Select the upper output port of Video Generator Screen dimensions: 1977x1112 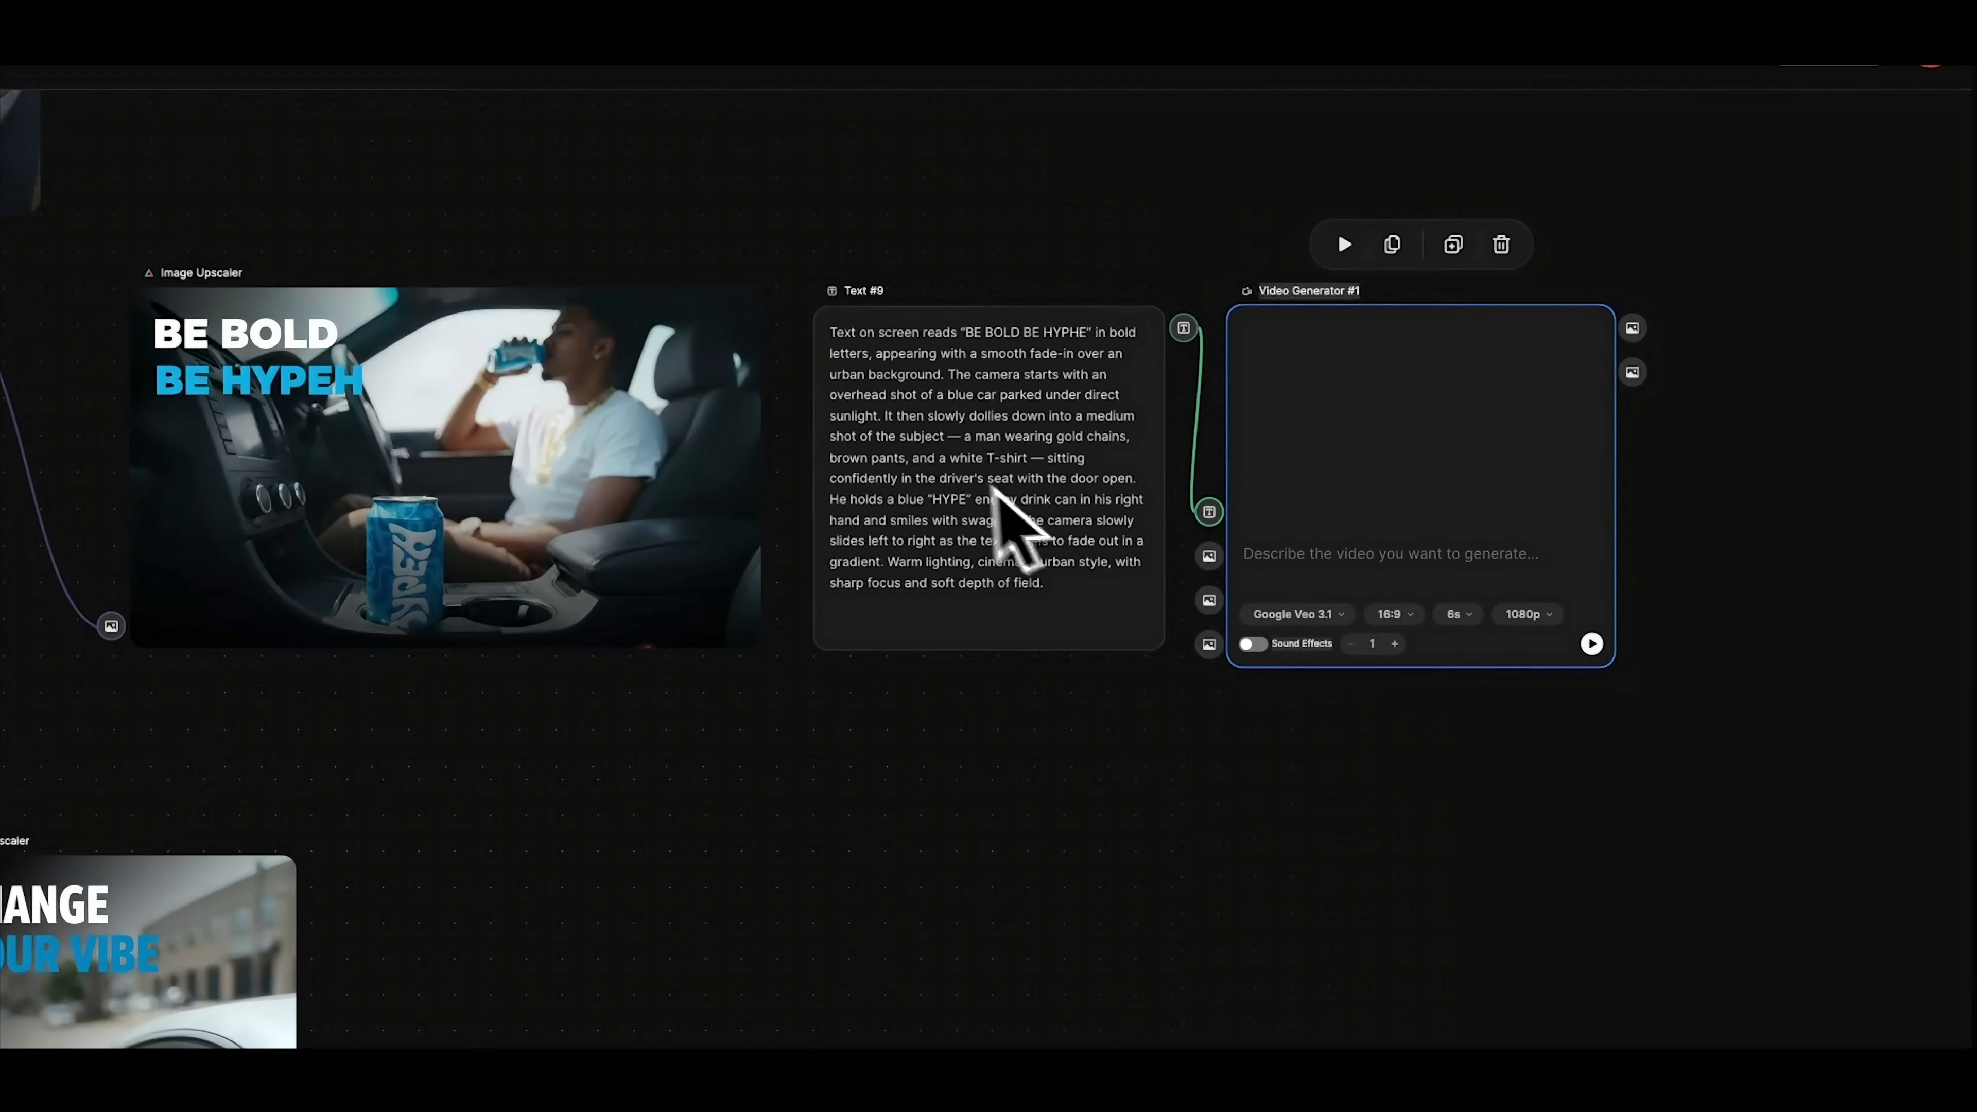(1633, 328)
